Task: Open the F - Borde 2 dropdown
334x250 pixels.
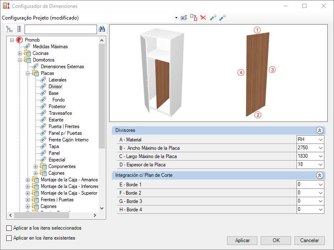Action: [x=321, y=193]
